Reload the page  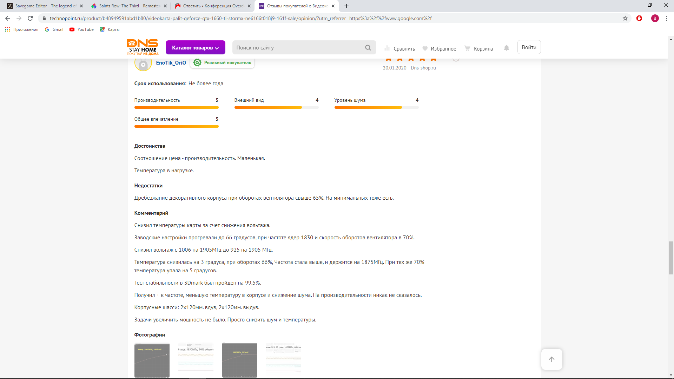point(30,18)
